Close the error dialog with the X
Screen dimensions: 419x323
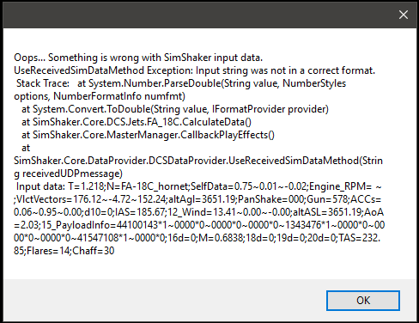click(x=404, y=15)
